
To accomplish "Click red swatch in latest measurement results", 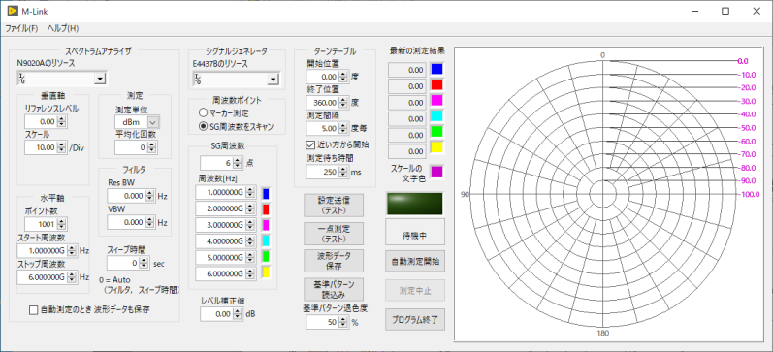I will click(436, 85).
